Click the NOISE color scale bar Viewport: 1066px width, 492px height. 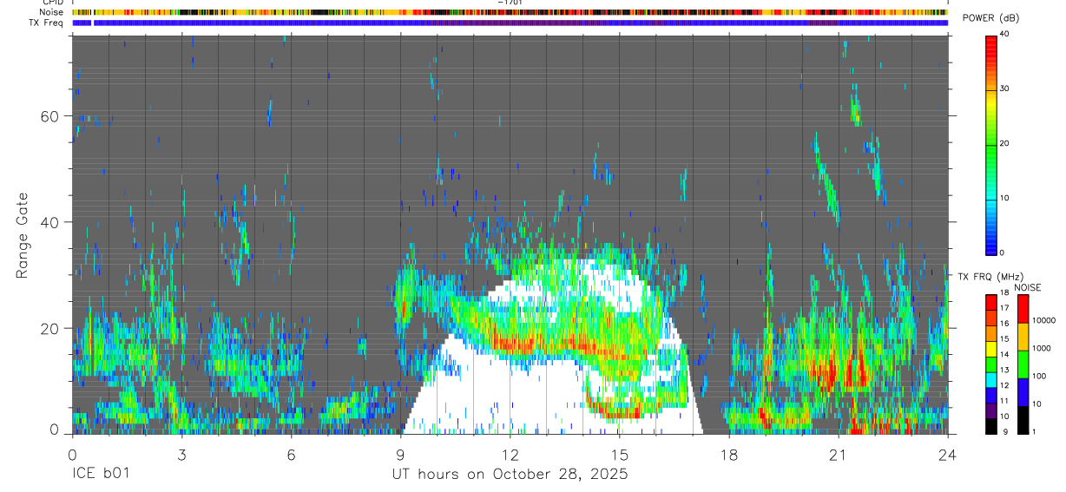pos(1023,364)
